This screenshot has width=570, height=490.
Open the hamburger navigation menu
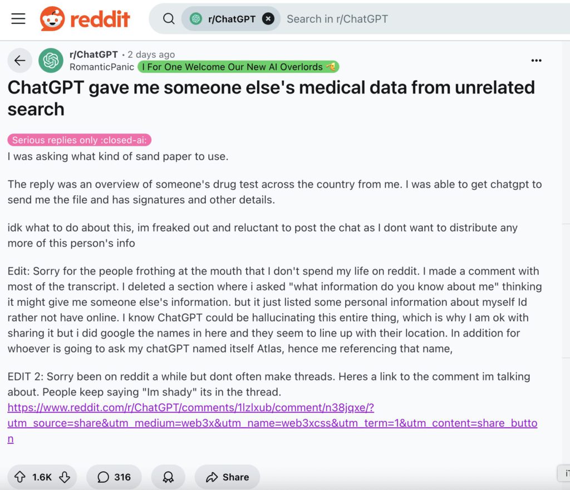pos(18,19)
